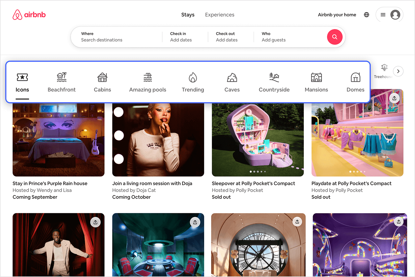Share the spaceship cockpit listing
The width and height of the screenshot is (415, 277).
point(195,222)
